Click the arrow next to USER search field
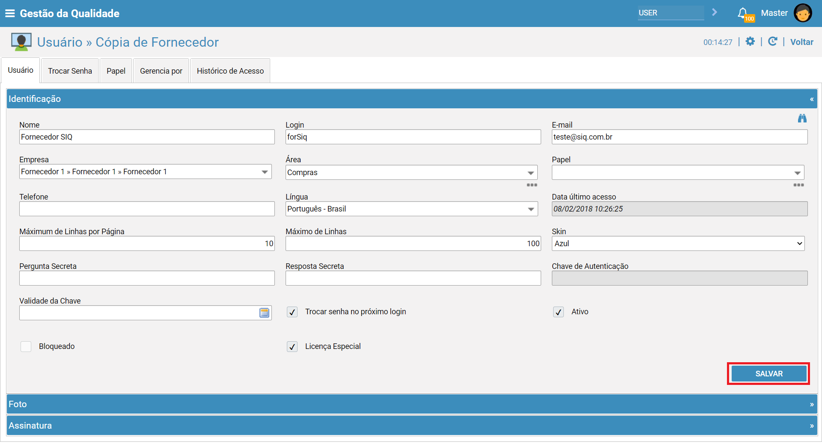822x444 pixels. (714, 12)
